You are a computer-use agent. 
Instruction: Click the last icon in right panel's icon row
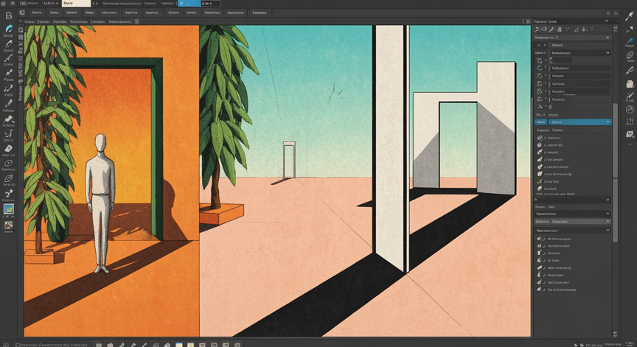[592, 29]
